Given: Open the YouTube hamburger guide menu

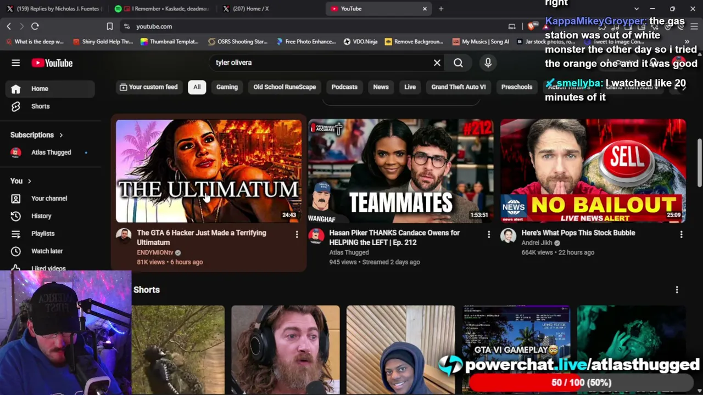Looking at the screenshot, I should (x=16, y=63).
